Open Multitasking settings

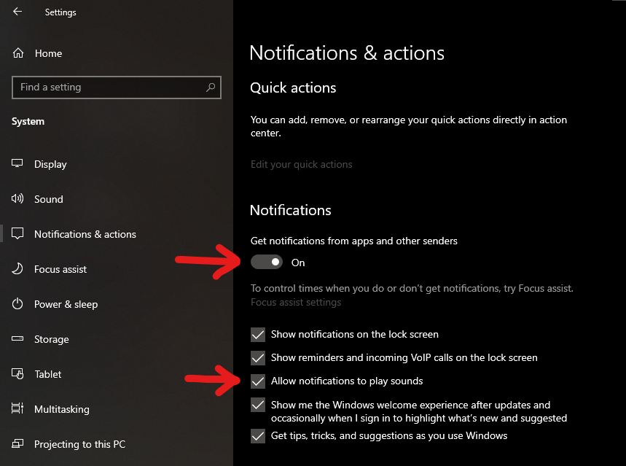tap(62, 409)
